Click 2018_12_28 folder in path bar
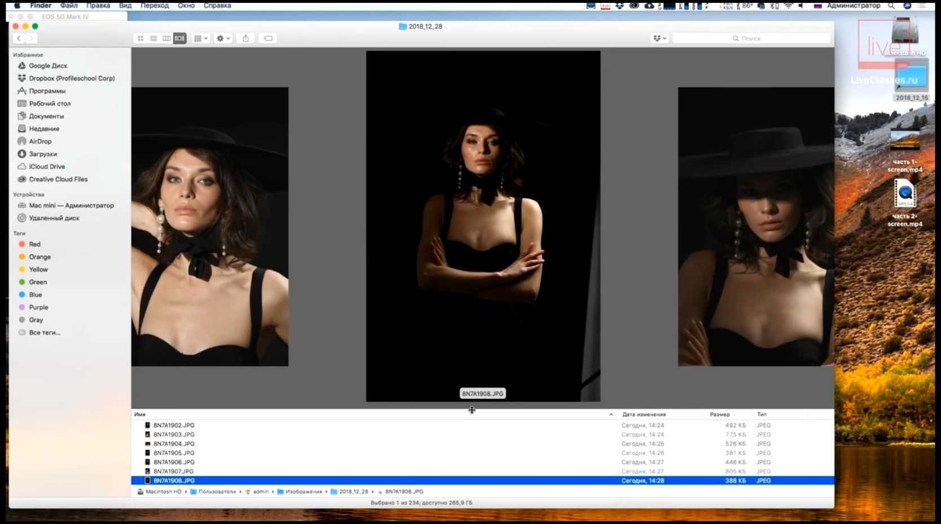This screenshot has width=941, height=524. click(x=349, y=492)
